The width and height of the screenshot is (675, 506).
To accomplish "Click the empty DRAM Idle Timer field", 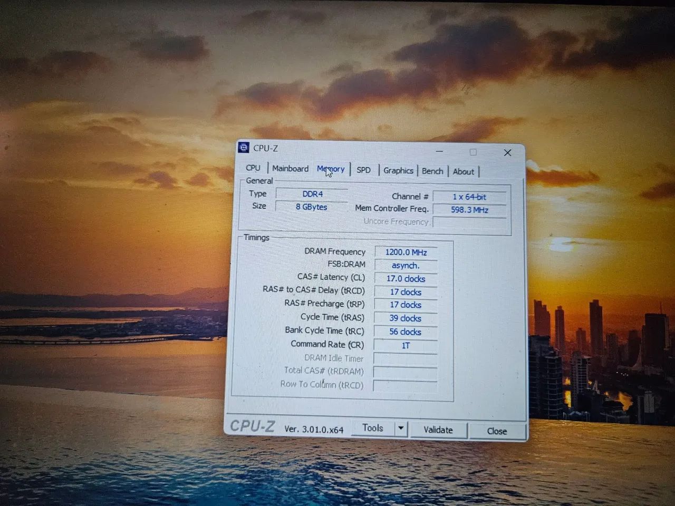I will 406,359.
